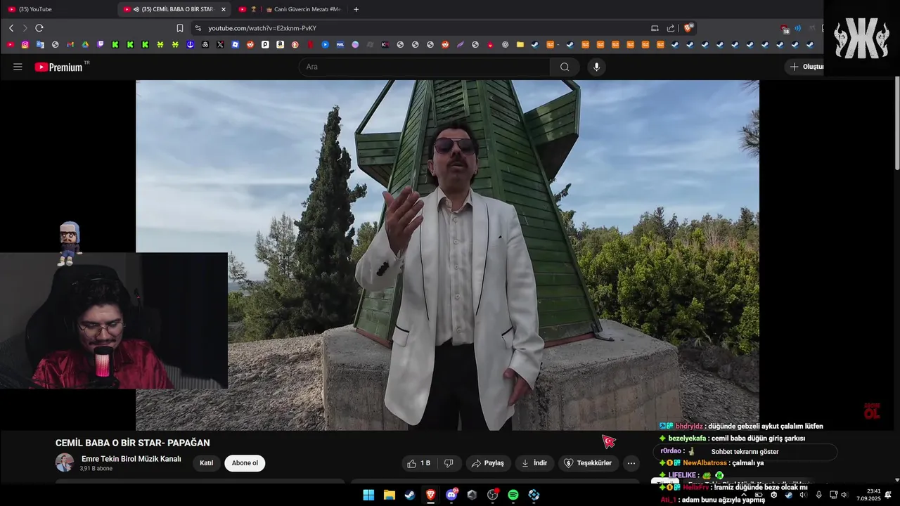Open Brave browser taskbar icon

point(430,495)
